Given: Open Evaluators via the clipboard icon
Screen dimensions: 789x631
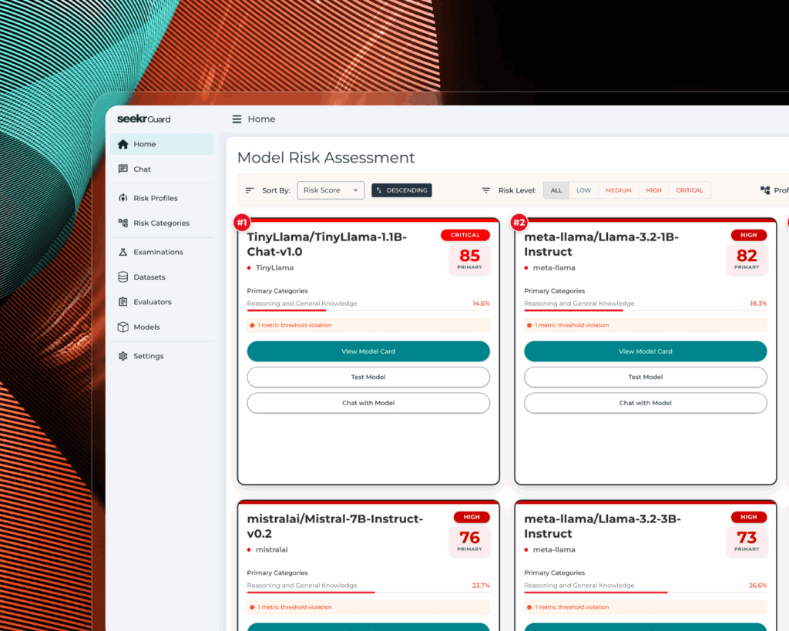Looking at the screenshot, I should tap(124, 301).
